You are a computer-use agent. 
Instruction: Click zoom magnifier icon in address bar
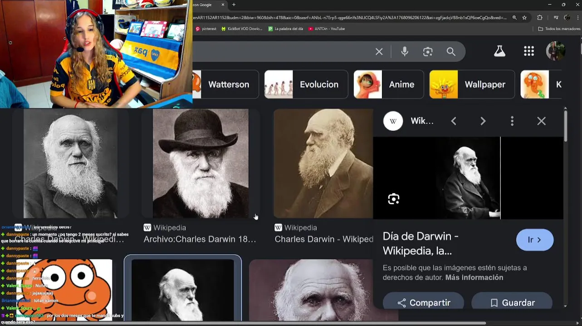point(514,18)
